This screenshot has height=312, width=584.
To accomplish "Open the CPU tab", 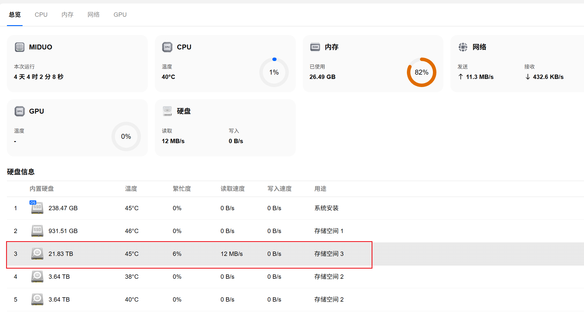I will pyautogui.click(x=41, y=14).
